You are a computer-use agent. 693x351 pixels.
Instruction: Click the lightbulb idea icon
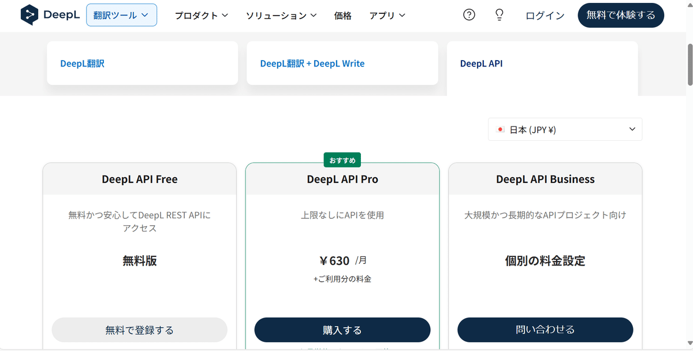499,15
